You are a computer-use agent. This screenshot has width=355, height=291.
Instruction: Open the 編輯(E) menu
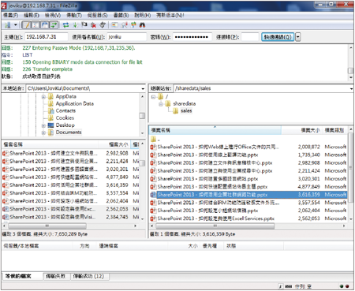click(32, 15)
